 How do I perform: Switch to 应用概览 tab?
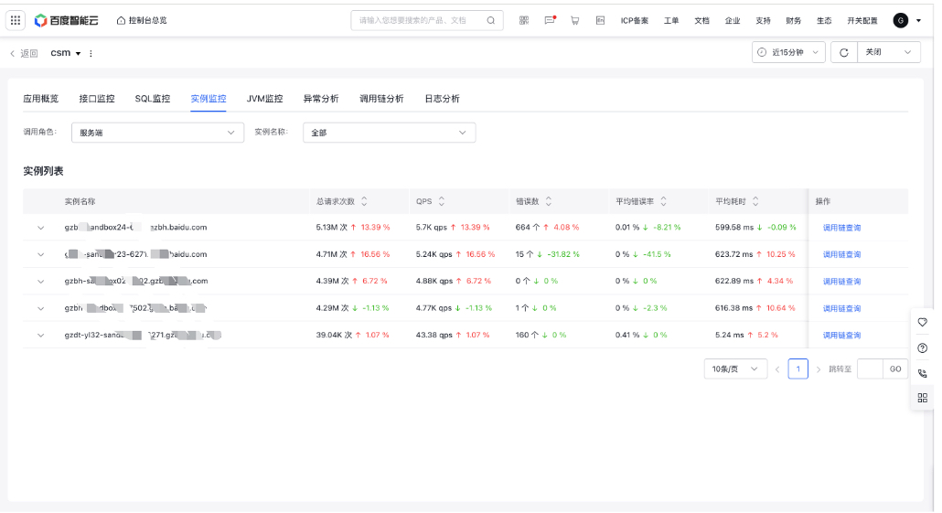click(41, 99)
